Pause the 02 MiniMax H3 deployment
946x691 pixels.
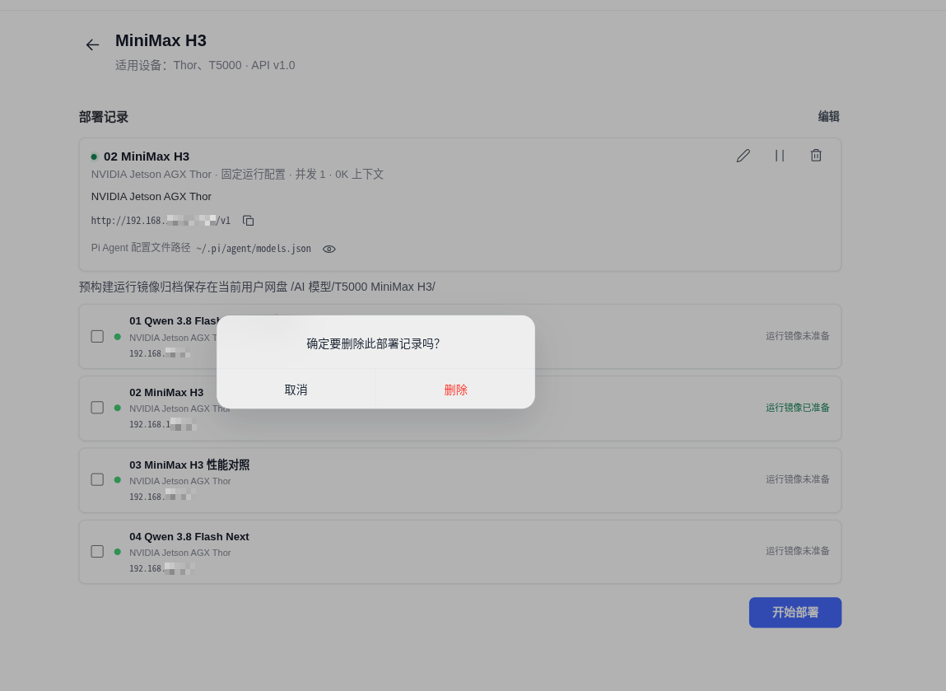(x=780, y=156)
